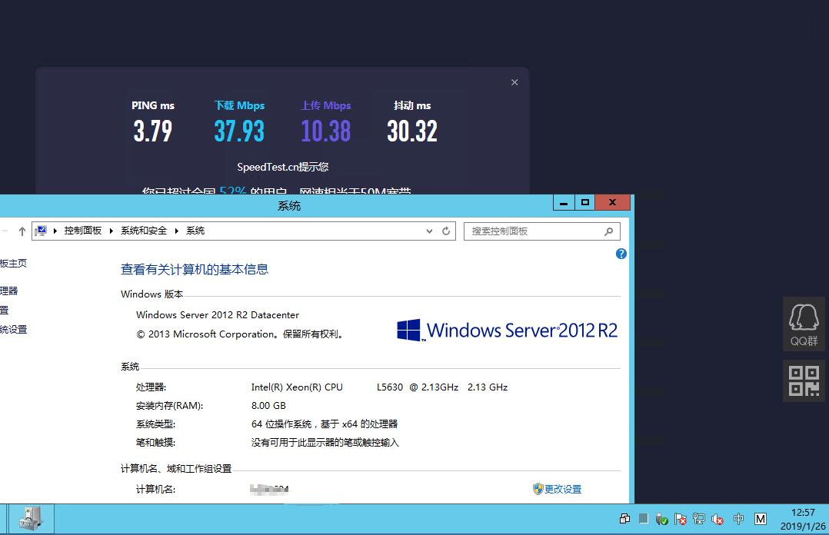Click the refresh icon in the address bar
829x535 pixels.
pyautogui.click(x=446, y=231)
